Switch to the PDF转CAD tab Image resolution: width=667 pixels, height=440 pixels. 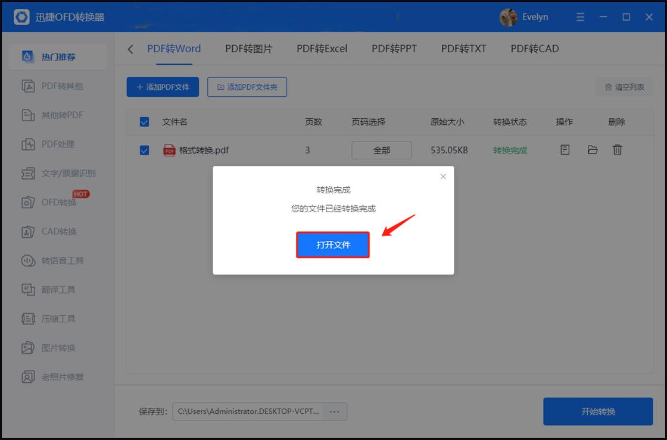(x=534, y=49)
